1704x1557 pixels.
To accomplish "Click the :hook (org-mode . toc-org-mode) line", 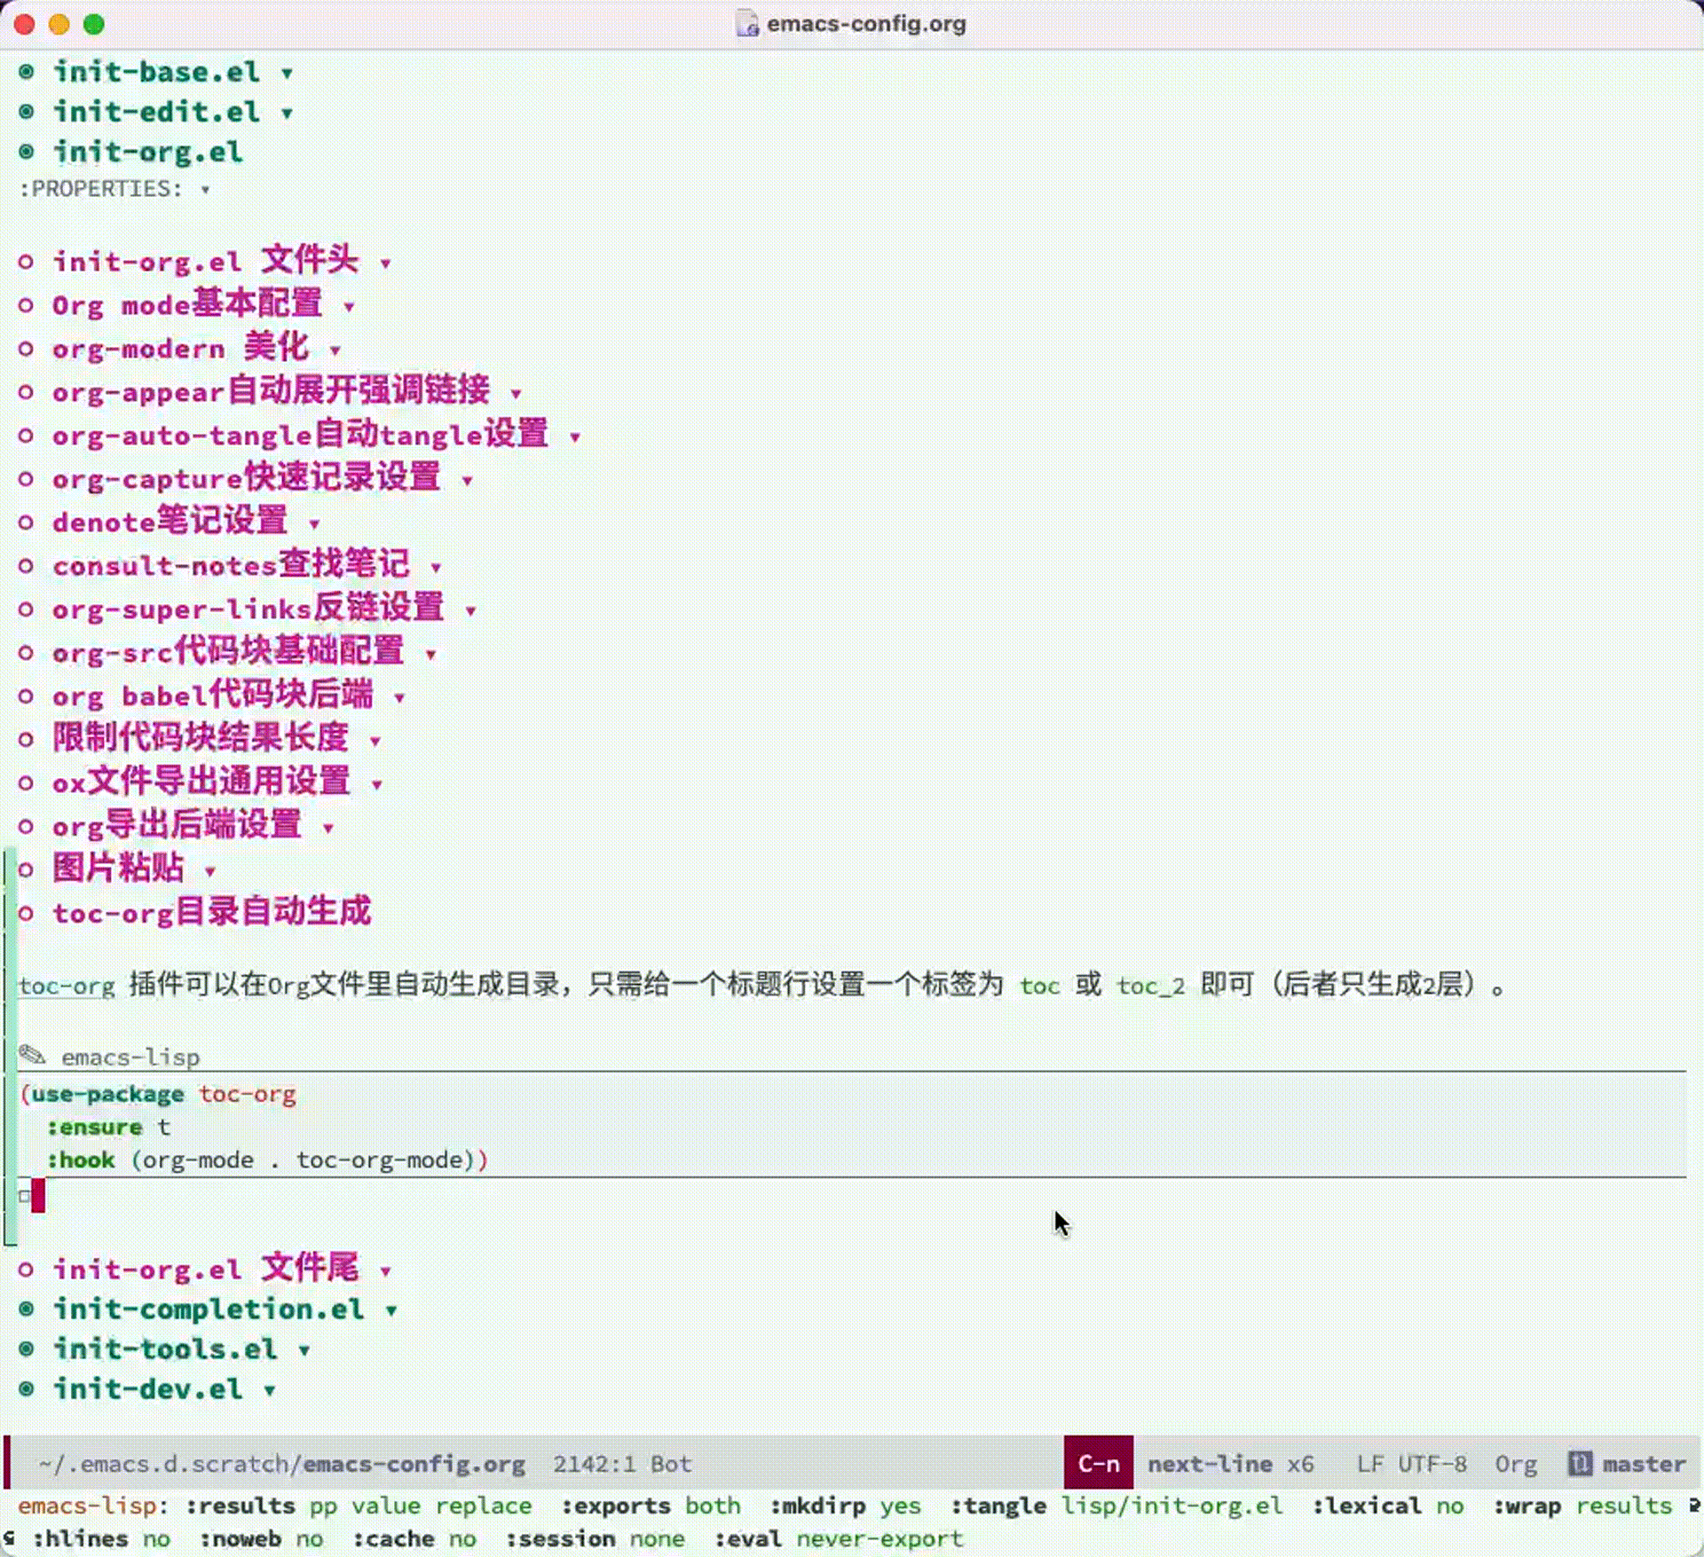I will (267, 1160).
